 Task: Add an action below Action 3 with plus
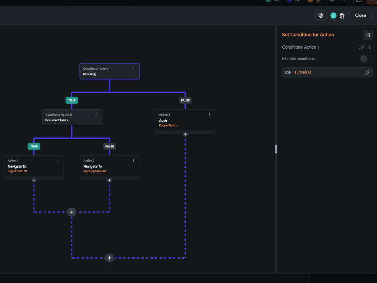185,134
